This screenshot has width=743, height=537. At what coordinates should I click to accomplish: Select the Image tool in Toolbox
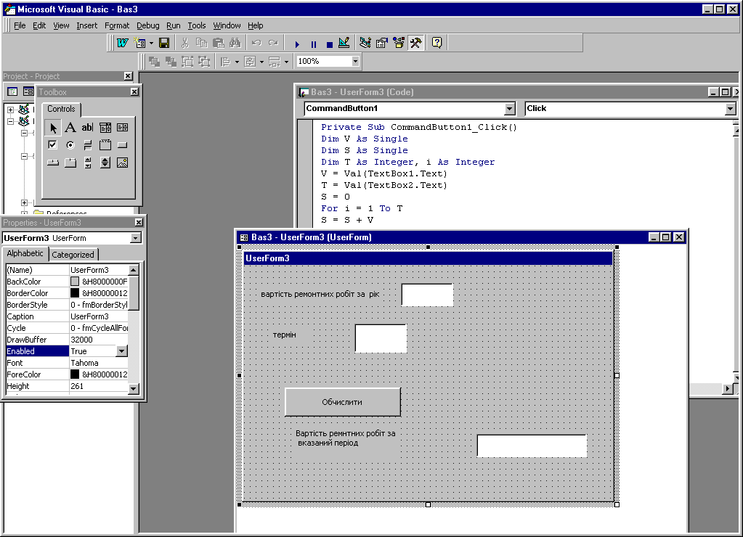tap(122, 163)
